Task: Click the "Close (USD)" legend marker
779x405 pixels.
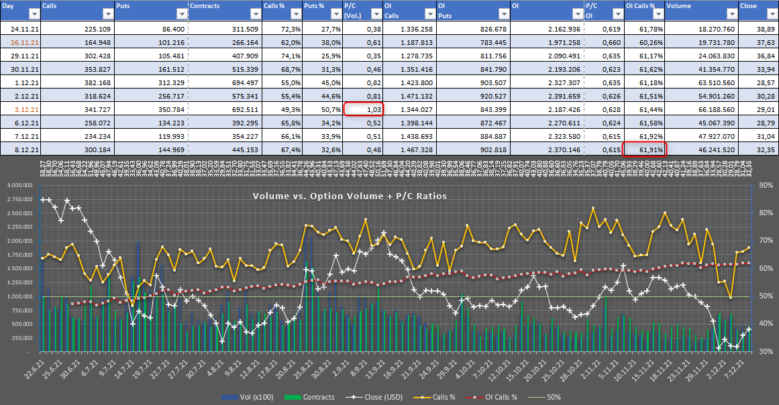Action: point(353,396)
